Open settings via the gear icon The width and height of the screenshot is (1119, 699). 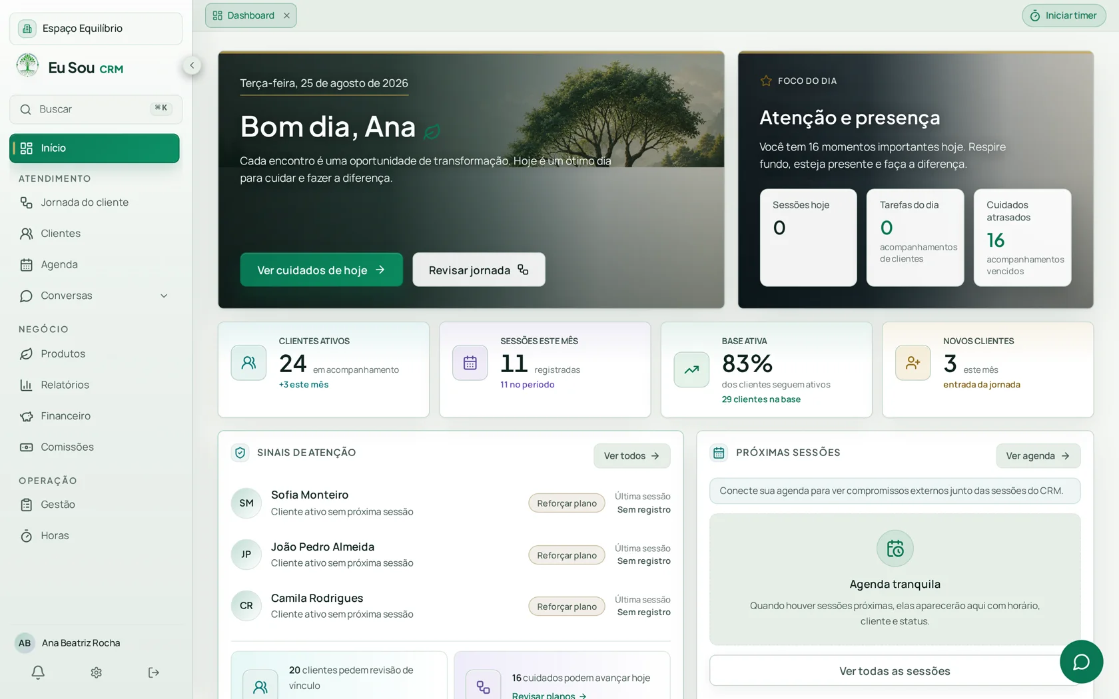(x=96, y=672)
